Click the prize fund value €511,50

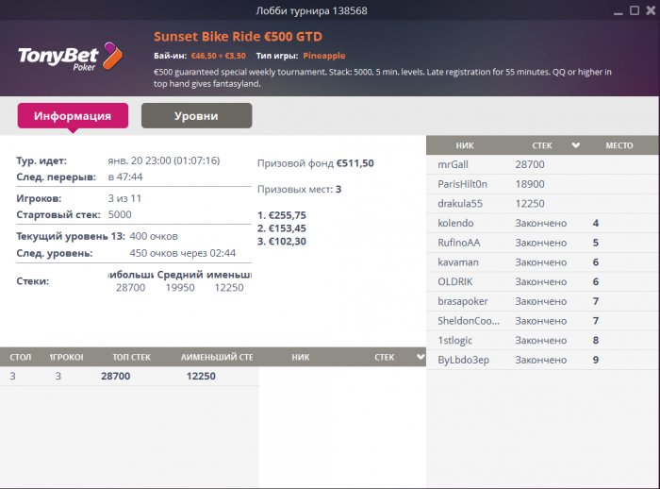(355, 163)
